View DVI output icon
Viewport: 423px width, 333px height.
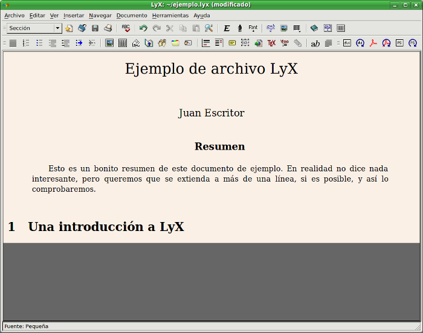click(347, 43)
